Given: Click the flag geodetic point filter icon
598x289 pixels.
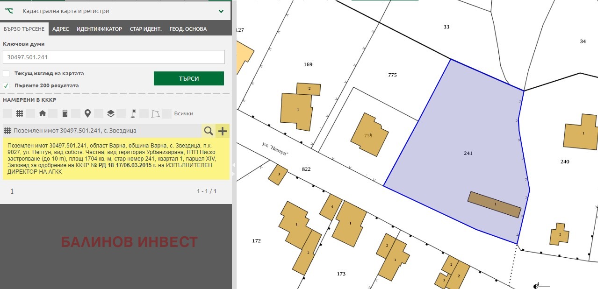Looking at the screenshot, I should point(133,113).
